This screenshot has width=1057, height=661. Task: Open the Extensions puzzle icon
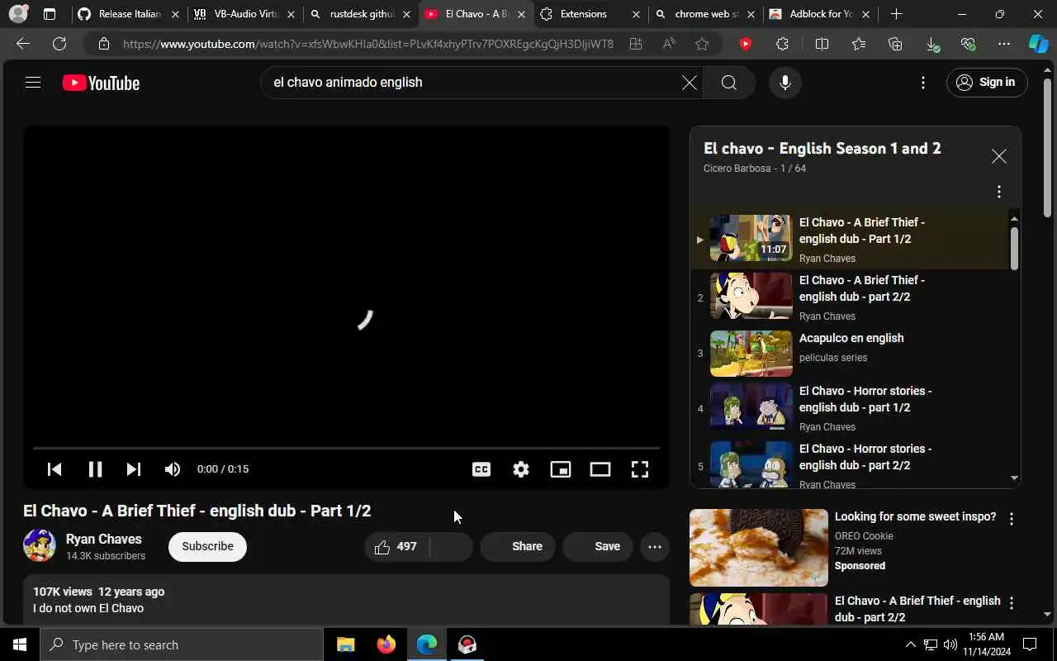[783, 44]
